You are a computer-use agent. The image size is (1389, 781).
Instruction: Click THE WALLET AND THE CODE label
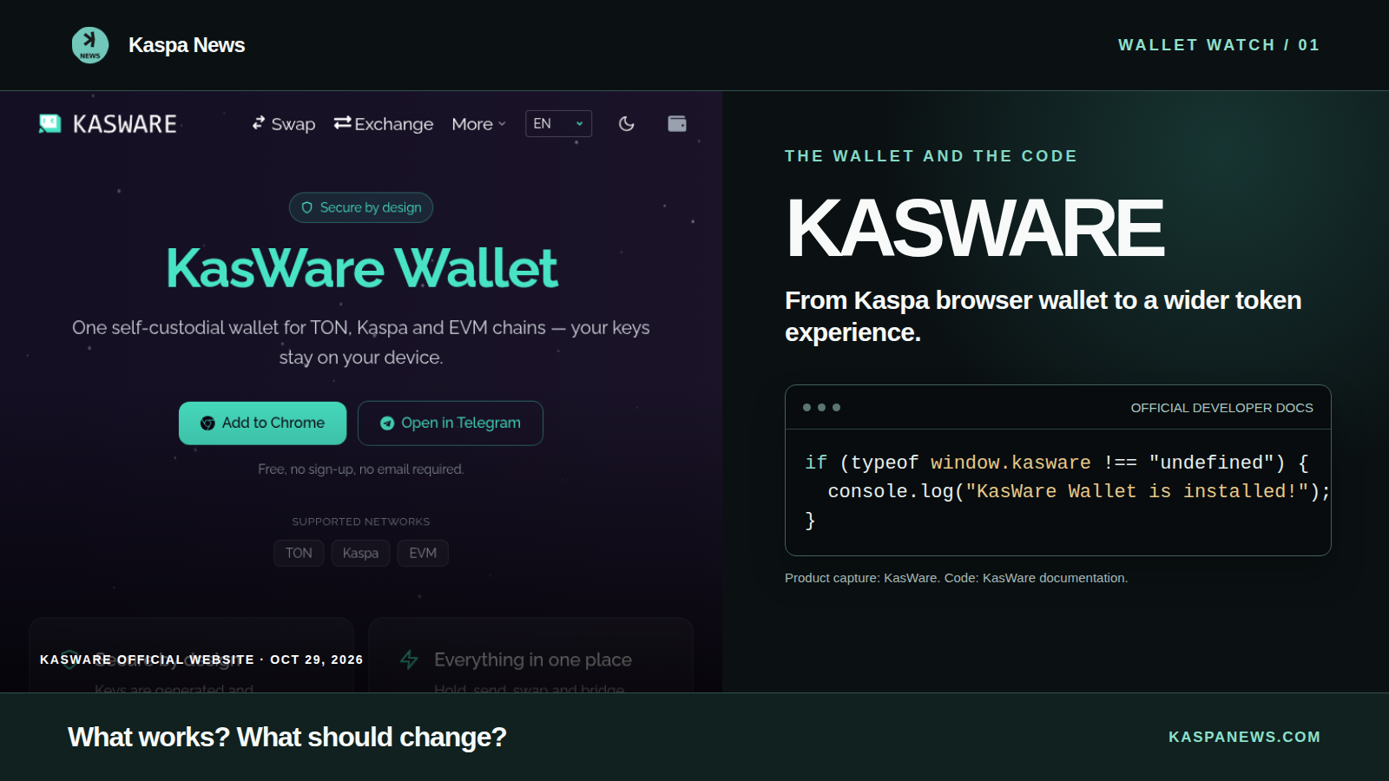[x=931, y=156]
